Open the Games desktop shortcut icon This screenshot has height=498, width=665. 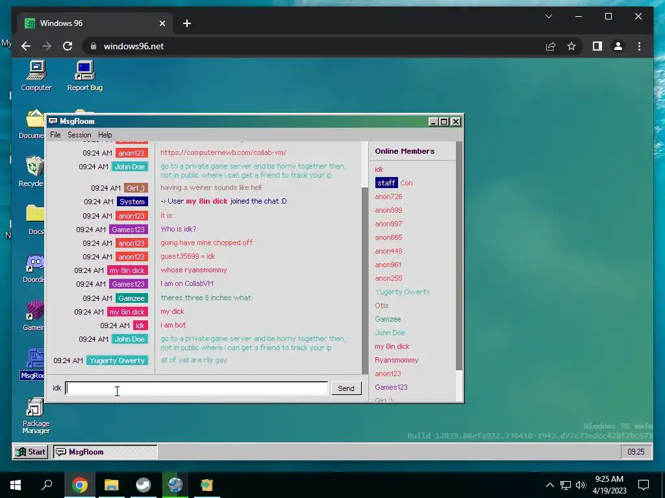point(34,316)
